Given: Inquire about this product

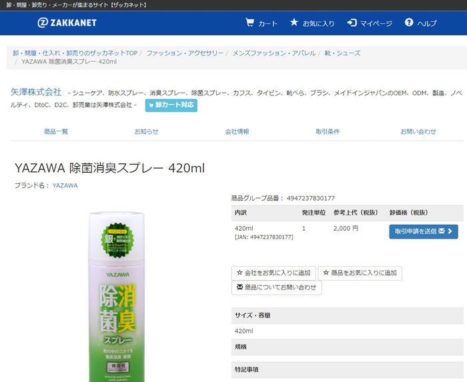Looking at the screenshot, I should click(276, 288).
